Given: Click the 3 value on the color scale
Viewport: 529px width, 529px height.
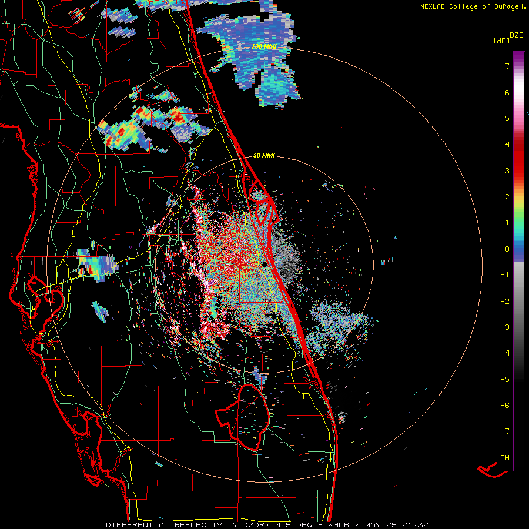Looking at the screenshot, I should [507, 170].
